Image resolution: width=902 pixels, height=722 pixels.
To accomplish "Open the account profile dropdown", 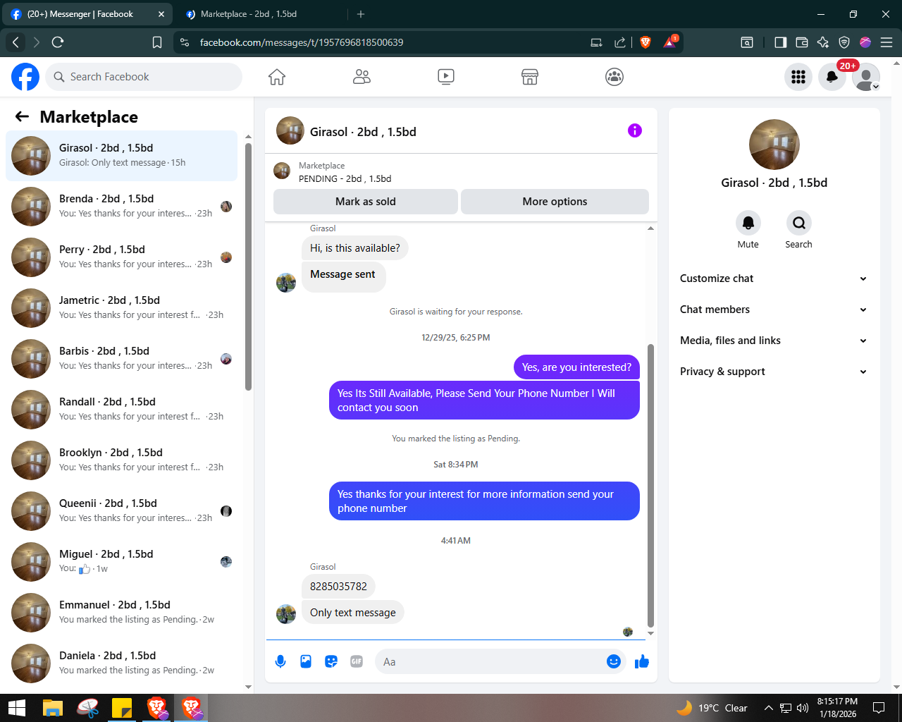I will [x=866, y=77].
